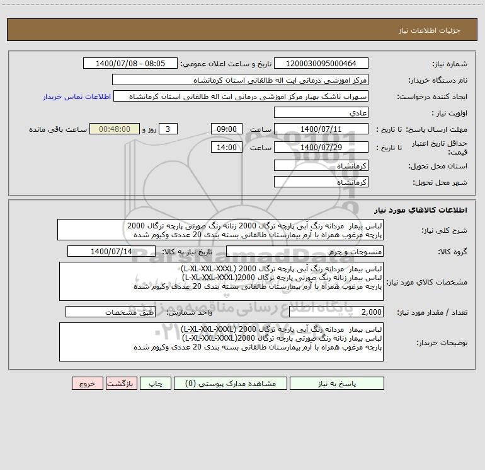Click the توضیحات خریدار text box

click(221, 342)
